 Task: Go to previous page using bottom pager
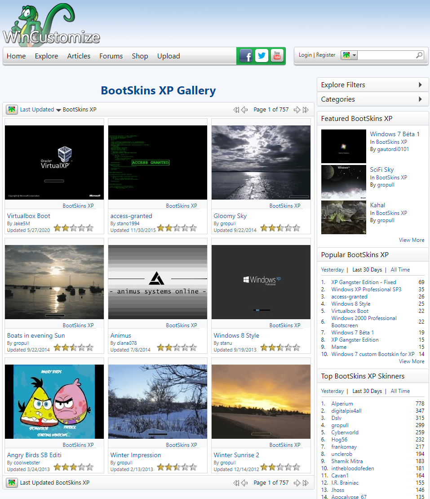click(244, 483)
